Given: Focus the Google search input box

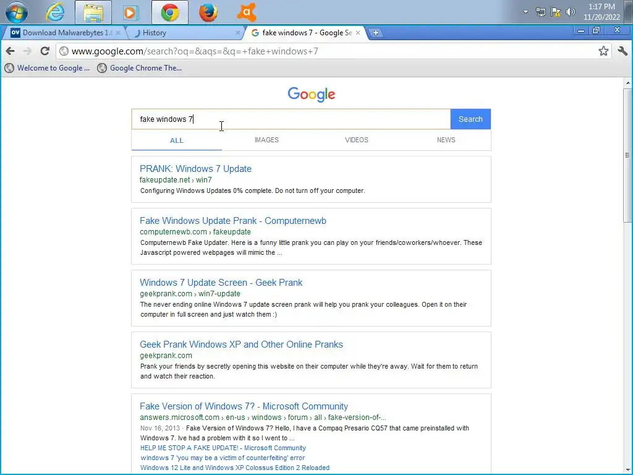Looking at the screenshot, I should click(291, 119).
